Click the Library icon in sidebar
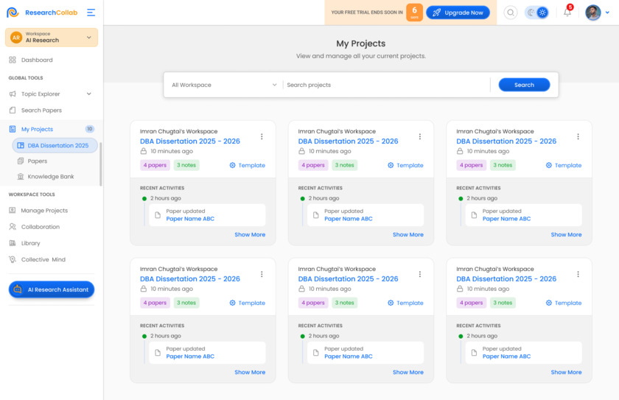619x400 pixels. click(13, 243)
